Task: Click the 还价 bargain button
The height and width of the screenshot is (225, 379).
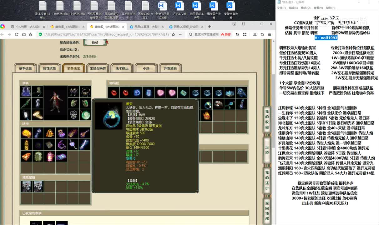Action: point(95,42)
